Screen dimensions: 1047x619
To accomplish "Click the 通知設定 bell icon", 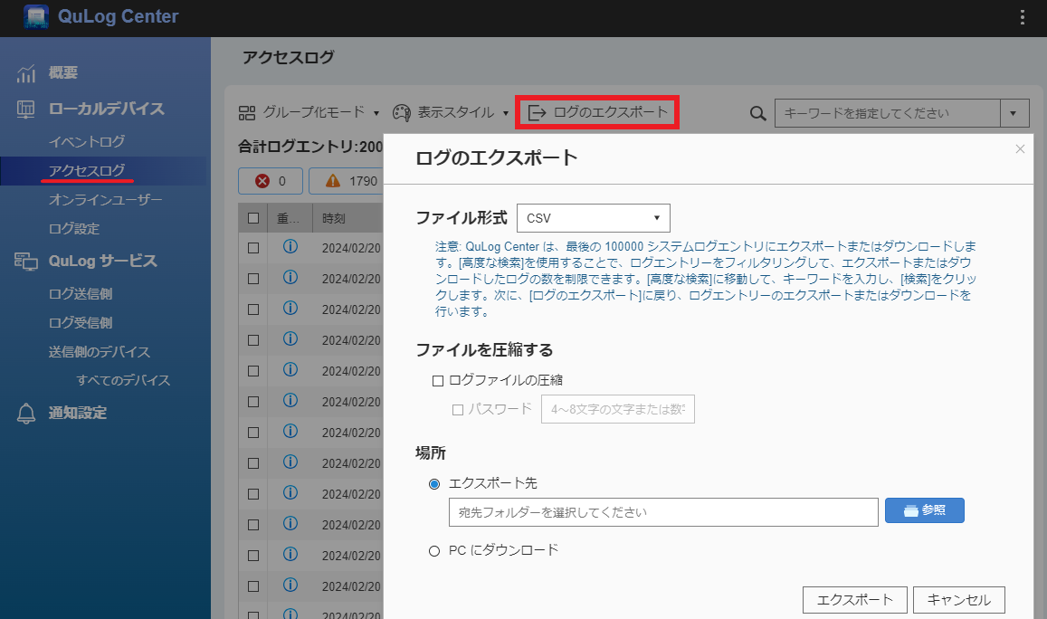I will [x=26, y=414].
